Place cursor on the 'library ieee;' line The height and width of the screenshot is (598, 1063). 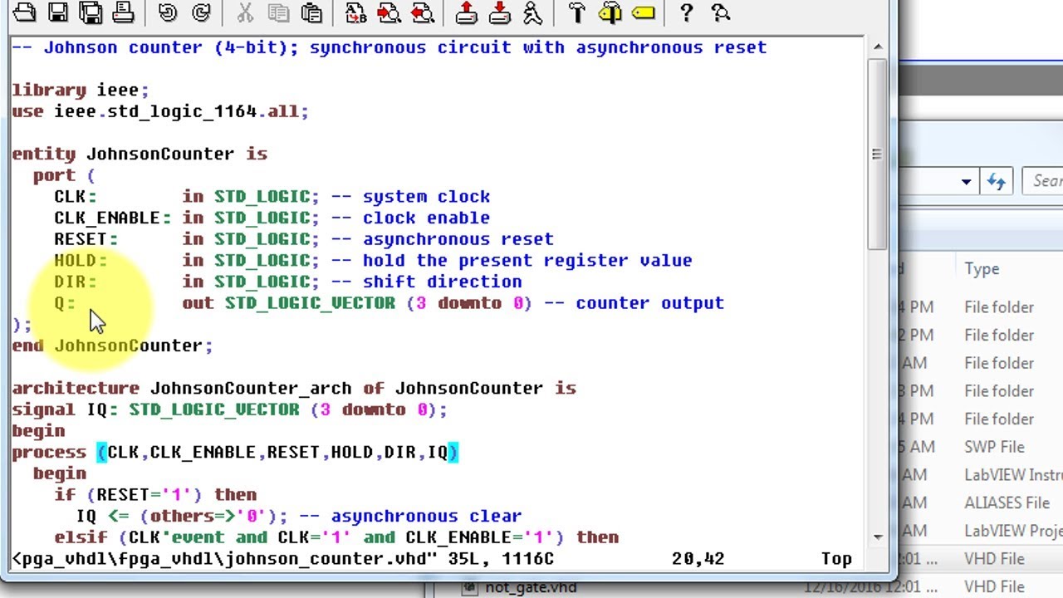[x=81, y=90]
